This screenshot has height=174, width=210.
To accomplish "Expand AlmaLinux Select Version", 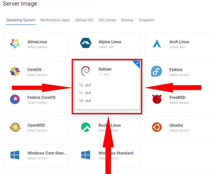I will (37, 47).
